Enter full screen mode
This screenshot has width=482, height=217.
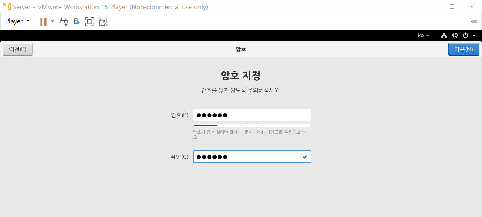click(89, 21)
